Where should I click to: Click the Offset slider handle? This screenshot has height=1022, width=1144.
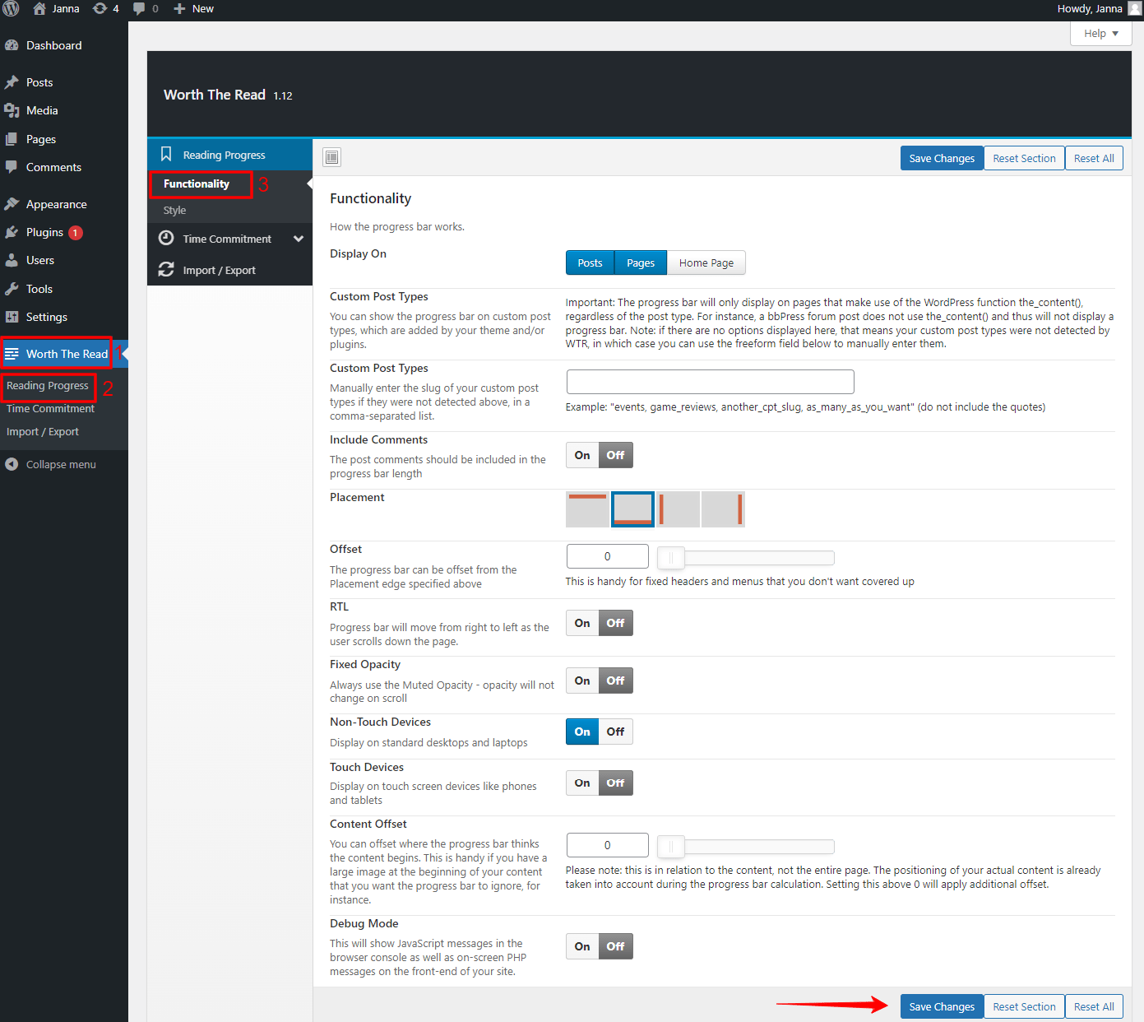(x=670, y=557)
